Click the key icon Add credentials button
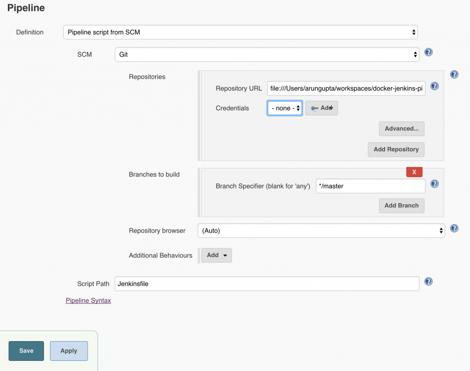This screenshot has height=371, width=470. 321,108
